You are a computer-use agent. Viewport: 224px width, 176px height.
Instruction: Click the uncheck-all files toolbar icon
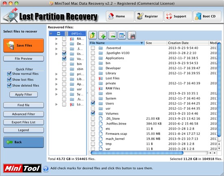[x=112, y=35]
